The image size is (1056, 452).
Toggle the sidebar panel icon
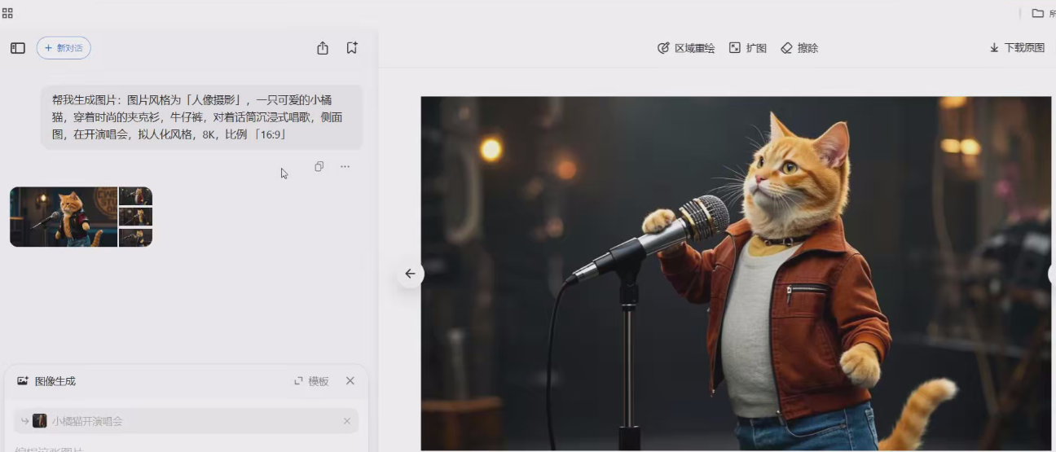[x=18, y=48]
